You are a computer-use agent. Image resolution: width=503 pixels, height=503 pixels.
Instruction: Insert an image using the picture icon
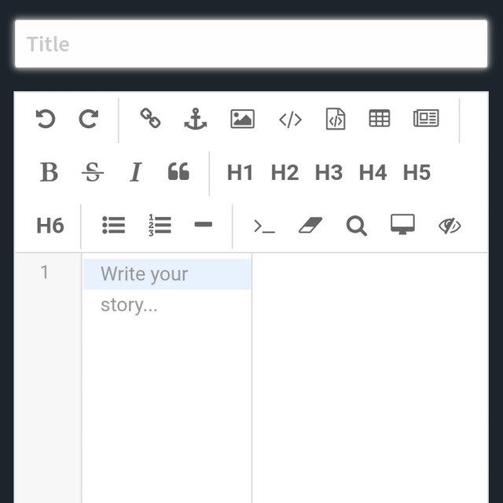coord(242,119)
